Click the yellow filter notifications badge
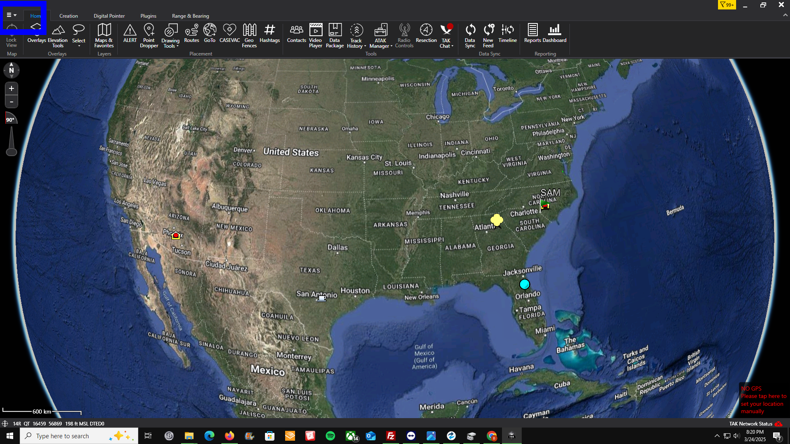 tap(727, 5)
